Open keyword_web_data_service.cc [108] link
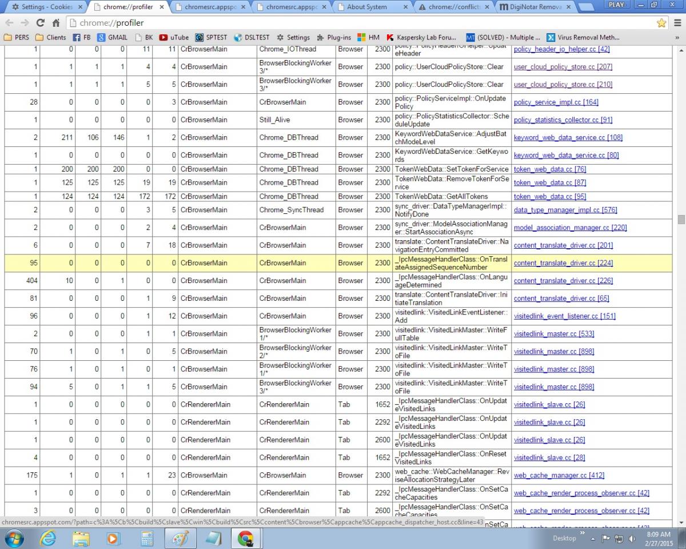Viewport: 686px width, 549px height. point(568,138)
